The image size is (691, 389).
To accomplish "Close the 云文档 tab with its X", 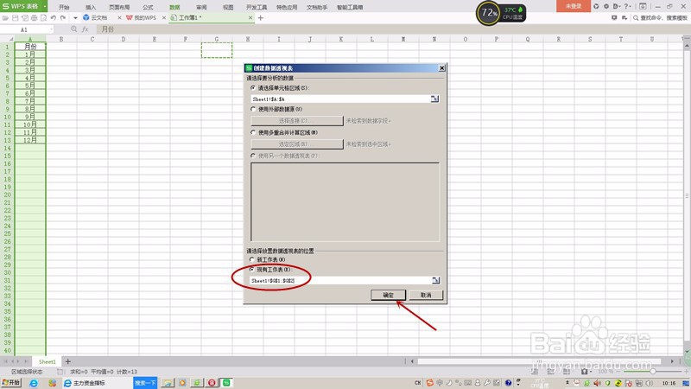I will pos(119,18).
